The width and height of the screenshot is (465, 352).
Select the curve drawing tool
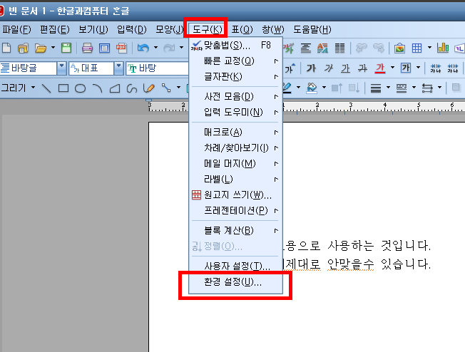pyautogui.click(x=132, y=88)
